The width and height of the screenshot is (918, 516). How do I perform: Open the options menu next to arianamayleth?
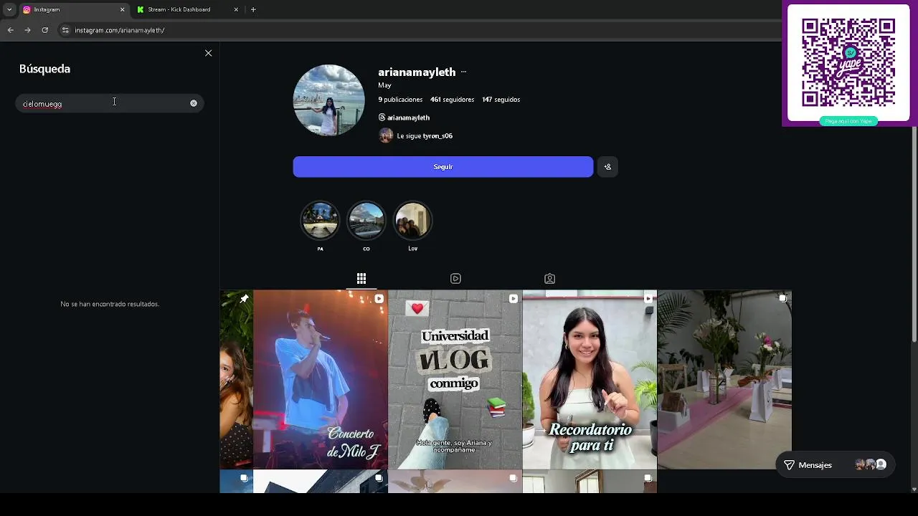coord(463,72)
